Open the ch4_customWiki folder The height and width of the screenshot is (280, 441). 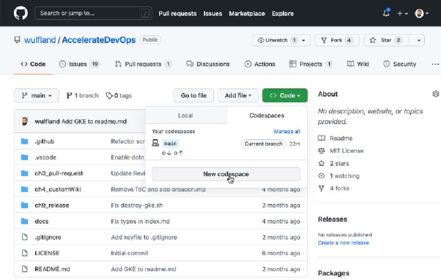click(x=58, y=189)
